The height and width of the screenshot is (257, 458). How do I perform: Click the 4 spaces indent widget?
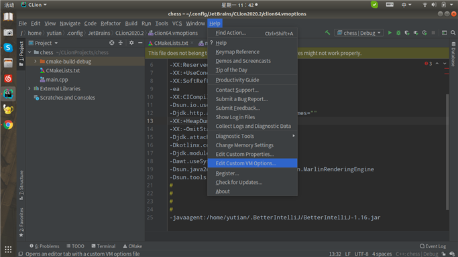click(x=382, y=254)
